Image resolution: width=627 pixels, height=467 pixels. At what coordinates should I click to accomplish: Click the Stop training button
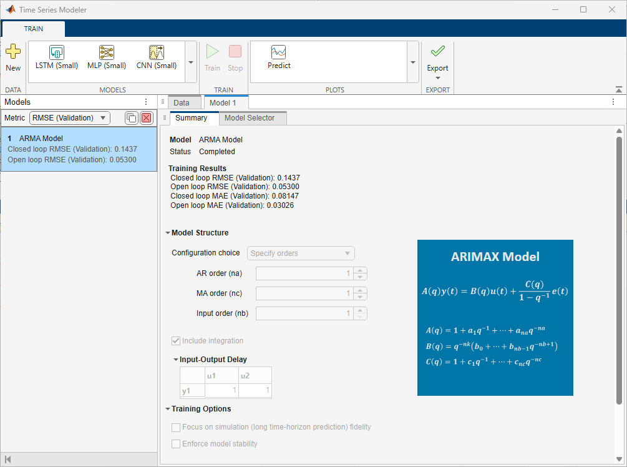click(235, 58)
